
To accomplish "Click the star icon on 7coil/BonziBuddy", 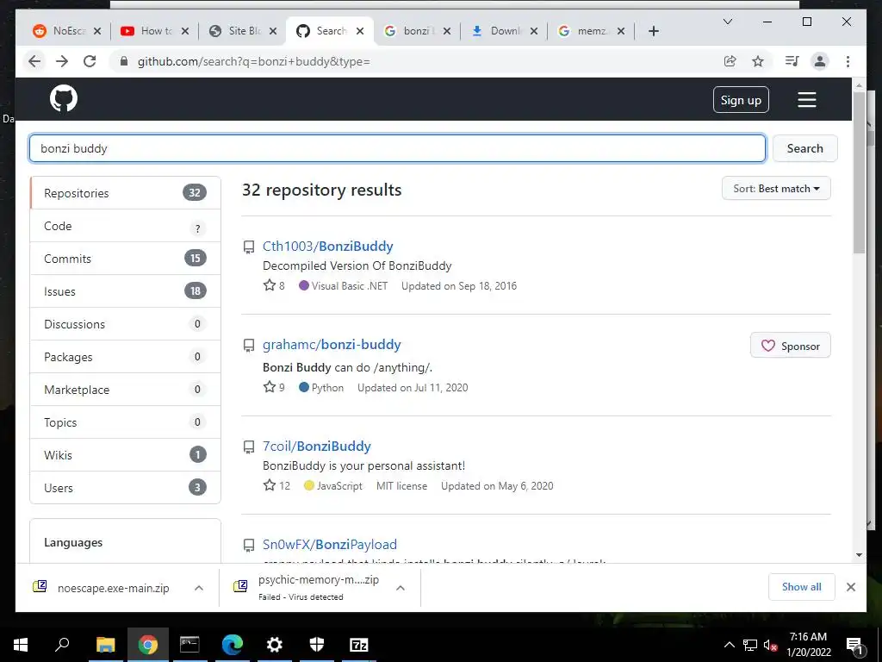I will (x=270, y=485).
